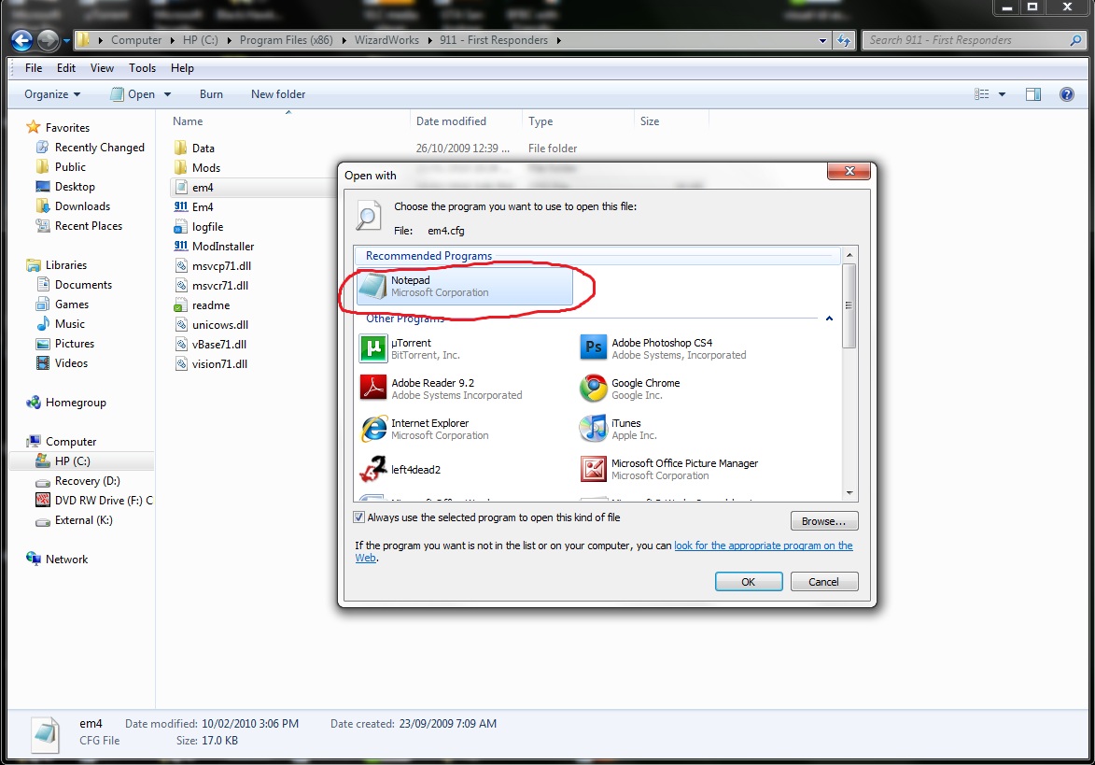Select HP (C:) drive in navigation pane

point(72,461)
